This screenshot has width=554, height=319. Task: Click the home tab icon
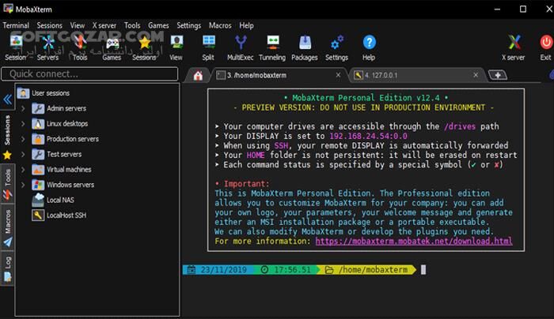[x=199, y=75]
